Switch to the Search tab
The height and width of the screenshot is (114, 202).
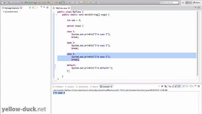[x=94, y=86]
